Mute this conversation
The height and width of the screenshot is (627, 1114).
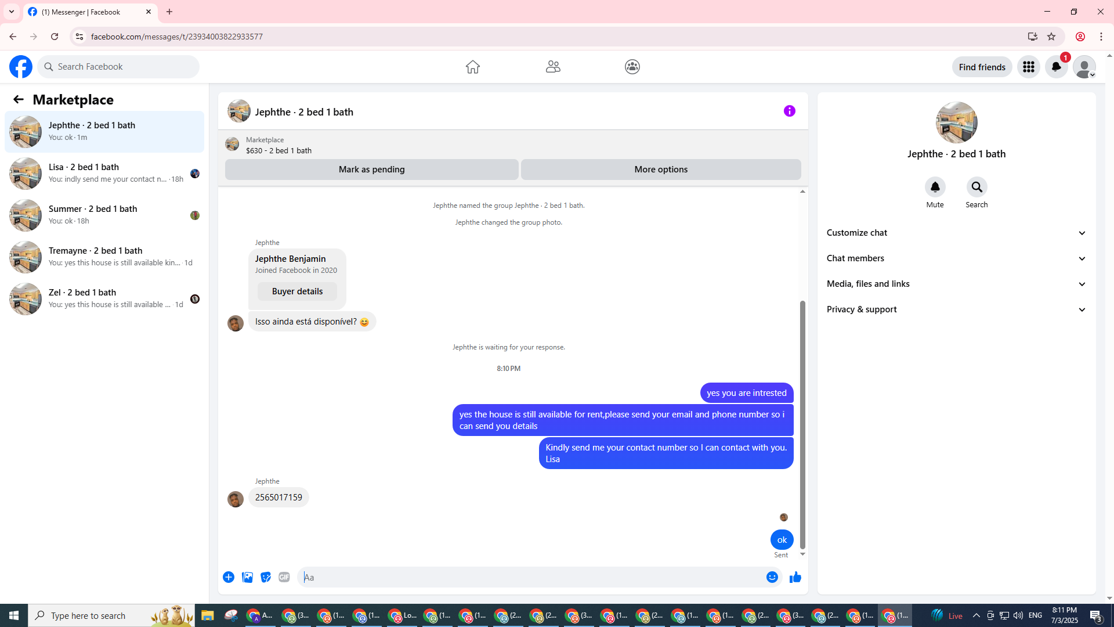coord(935,187)
